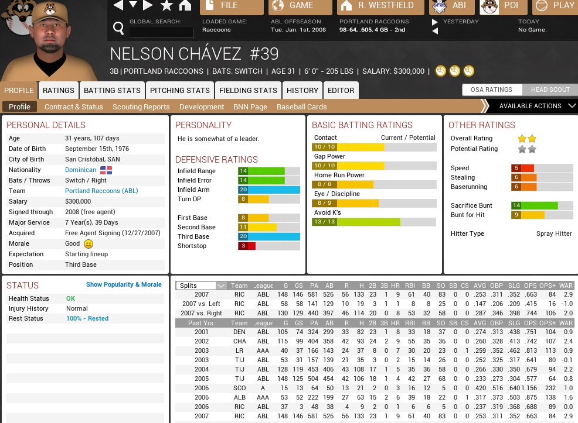This screenshot has width=578, height=423.
Task: Click the Infield Arm rating bar
Action: (268, 190)
